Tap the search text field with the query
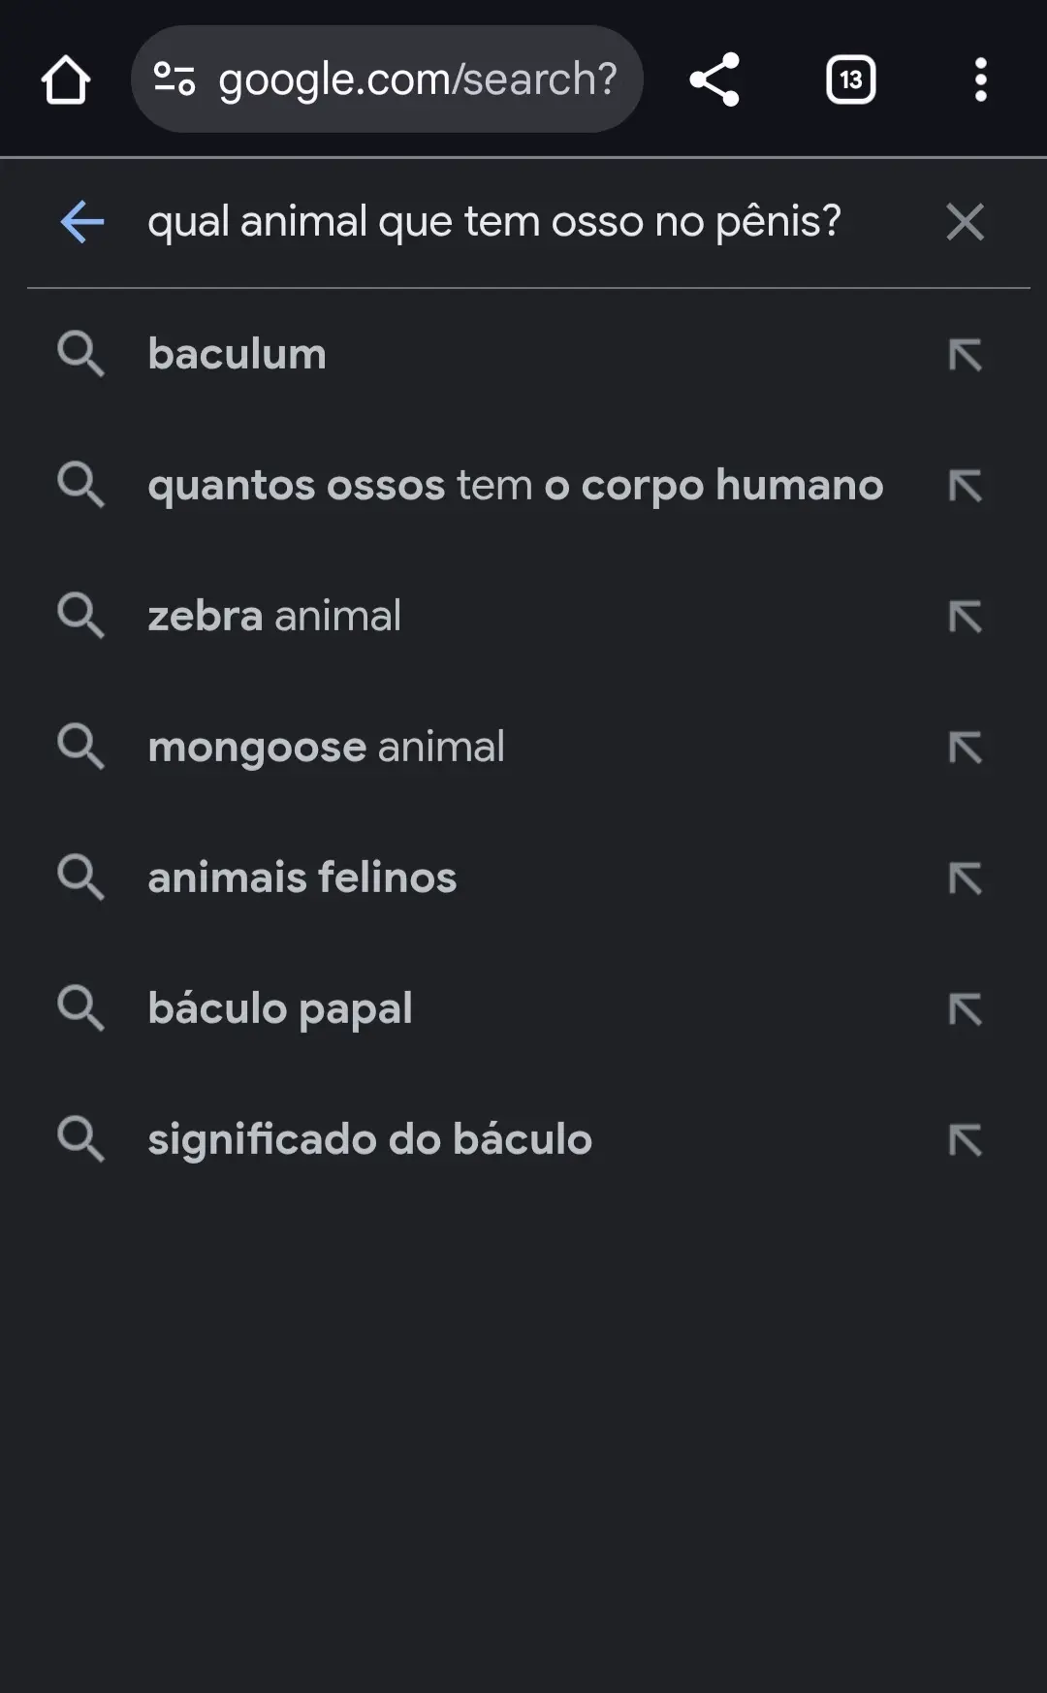Viewport: 1047px width, 1693px height. pyautogui.click(x=494, y=222)
